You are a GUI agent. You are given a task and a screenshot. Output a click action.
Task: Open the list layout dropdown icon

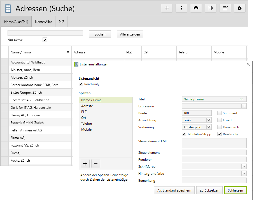(x=225, y=8)
